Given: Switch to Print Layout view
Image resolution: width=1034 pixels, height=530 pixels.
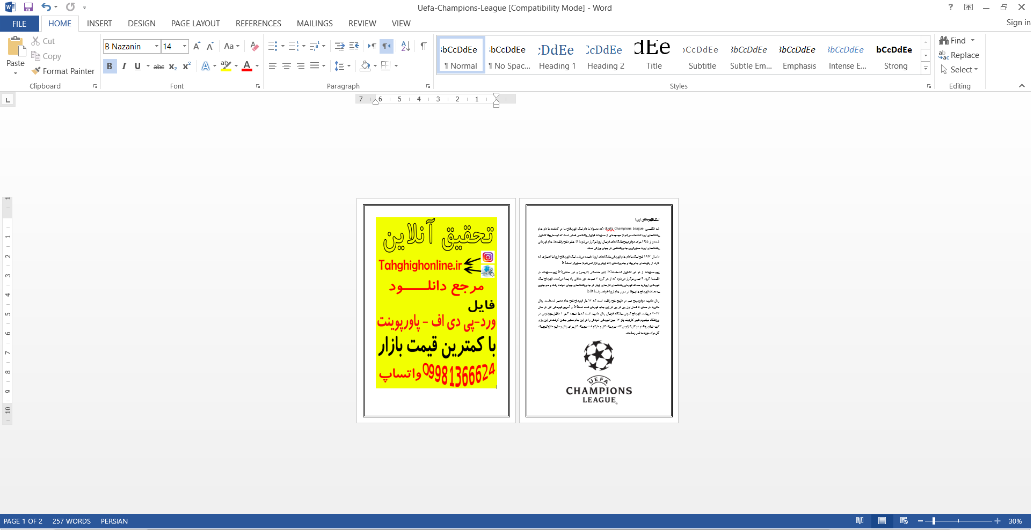Looking at the screenshot, I should click(882, 521).
